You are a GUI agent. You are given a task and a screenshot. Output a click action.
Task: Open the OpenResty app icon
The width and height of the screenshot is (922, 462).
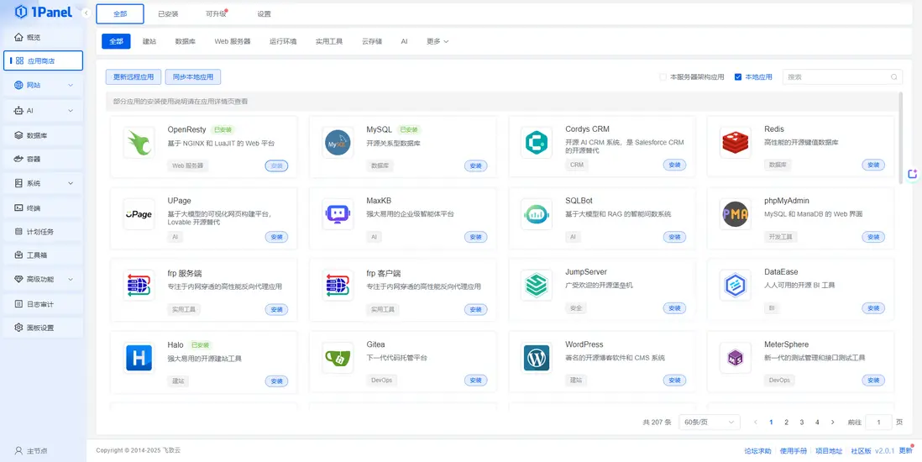[139, 143]
